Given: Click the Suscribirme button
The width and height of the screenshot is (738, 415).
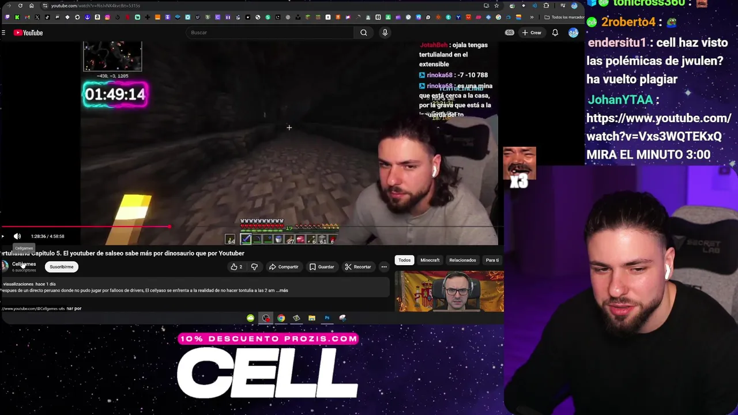Looking at the screenshot, I should coord(61,267).
